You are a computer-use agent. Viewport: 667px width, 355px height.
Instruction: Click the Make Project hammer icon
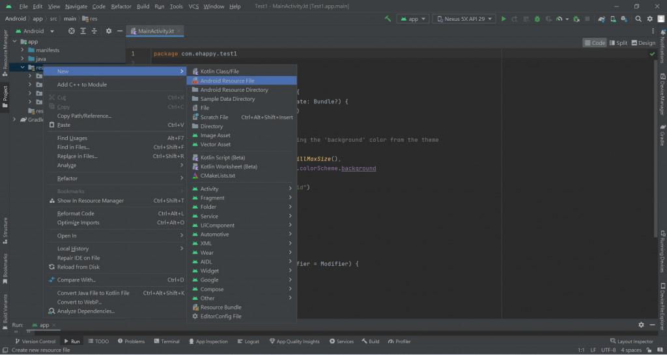point(388,19)
